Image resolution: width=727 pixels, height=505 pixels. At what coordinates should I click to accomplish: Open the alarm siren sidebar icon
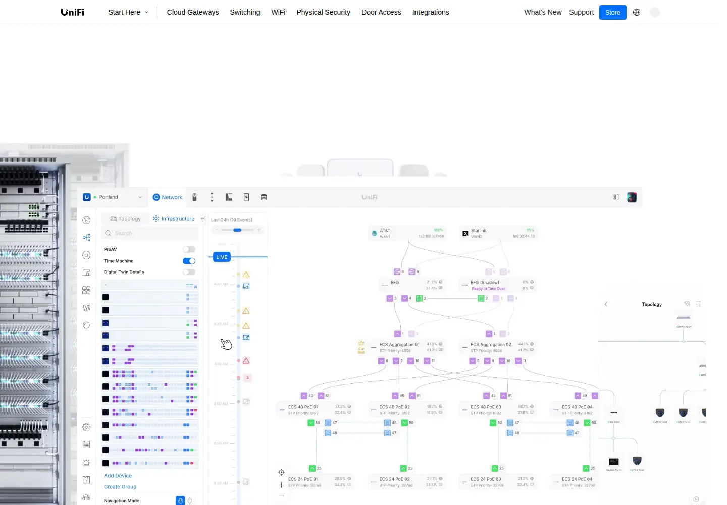tap(86, 462)
